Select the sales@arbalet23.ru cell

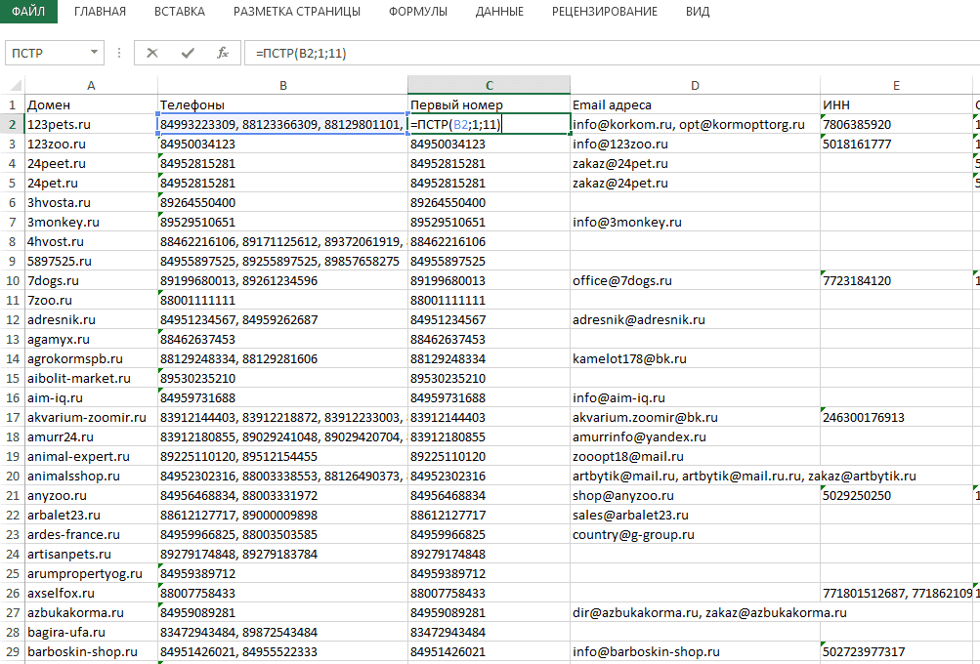pos(695,515)
